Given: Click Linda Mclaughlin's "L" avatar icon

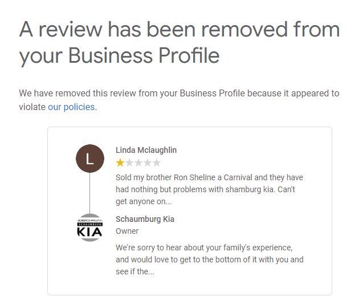Looking at the screenshot, I should pyautogui.click(x=90, y=159).
